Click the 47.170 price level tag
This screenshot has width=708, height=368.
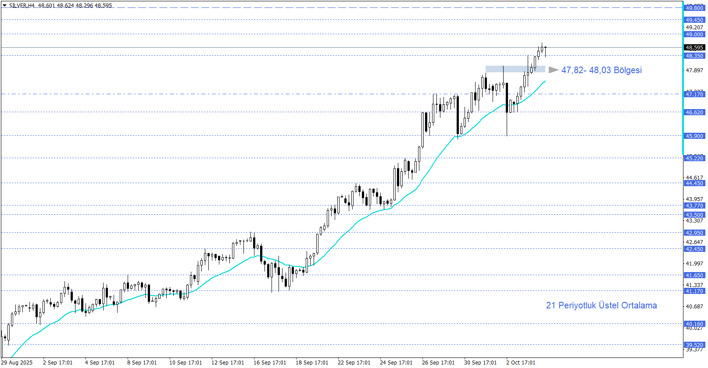694,94
